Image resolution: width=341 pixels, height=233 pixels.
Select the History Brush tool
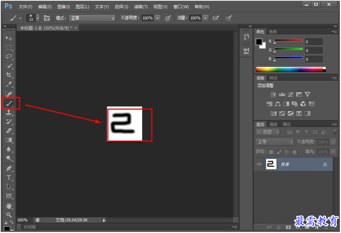9,121
